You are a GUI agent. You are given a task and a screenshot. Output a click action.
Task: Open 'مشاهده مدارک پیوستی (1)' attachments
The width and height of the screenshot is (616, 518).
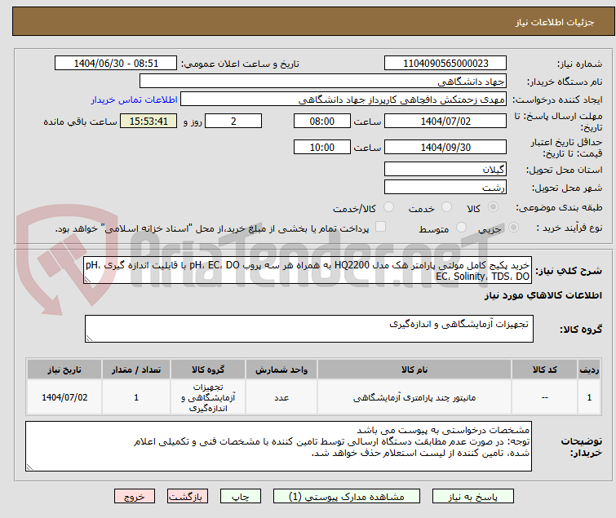click(x=347, y=497)
